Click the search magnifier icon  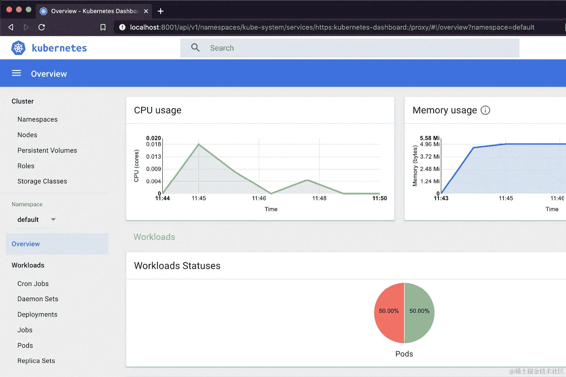pyautogui.click(x=195, y=48)
